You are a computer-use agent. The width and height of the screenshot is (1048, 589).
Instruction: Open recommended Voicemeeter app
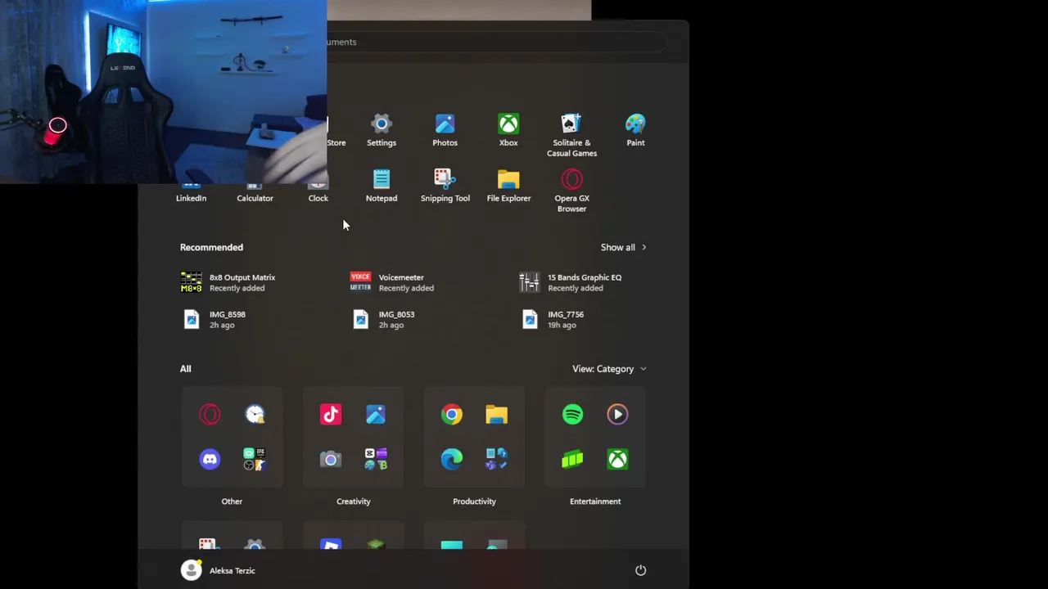[393, 282]
